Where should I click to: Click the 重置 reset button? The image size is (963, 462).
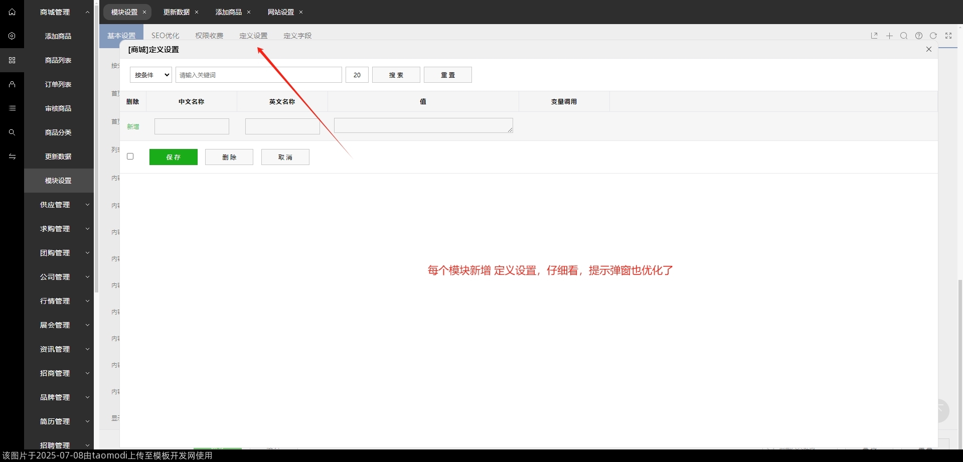[x=447, y=75]
